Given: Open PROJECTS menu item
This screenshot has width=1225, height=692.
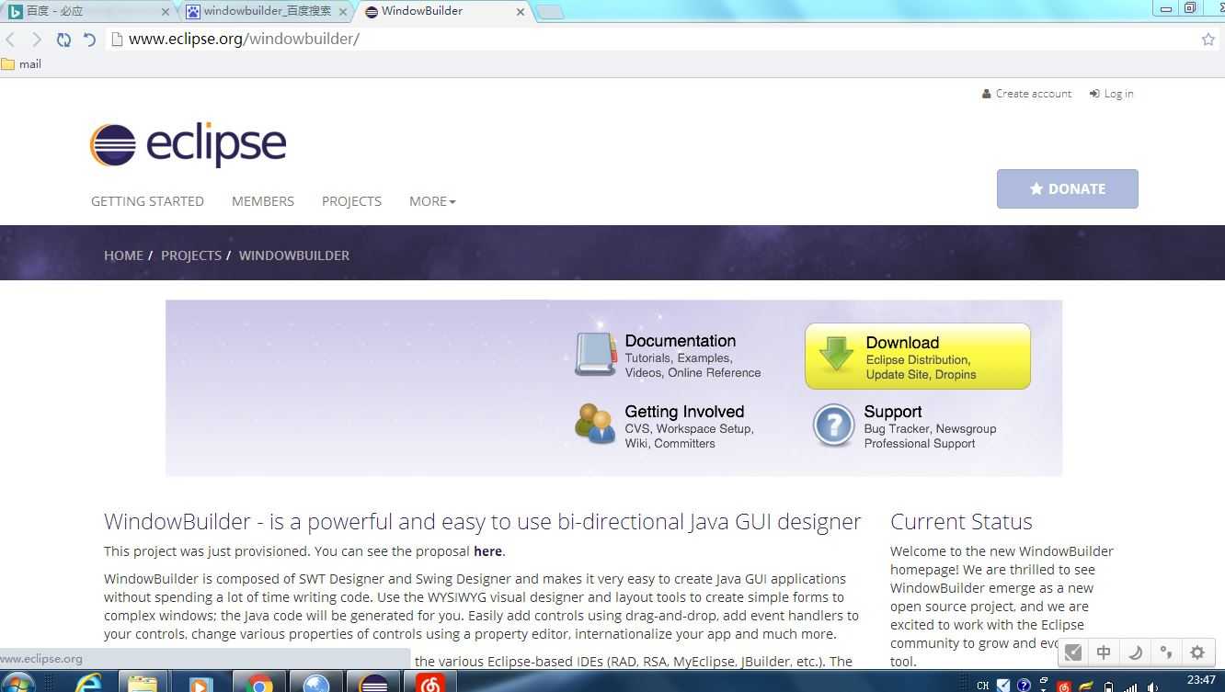Looking at the screenshot, I should click(351, 201).
